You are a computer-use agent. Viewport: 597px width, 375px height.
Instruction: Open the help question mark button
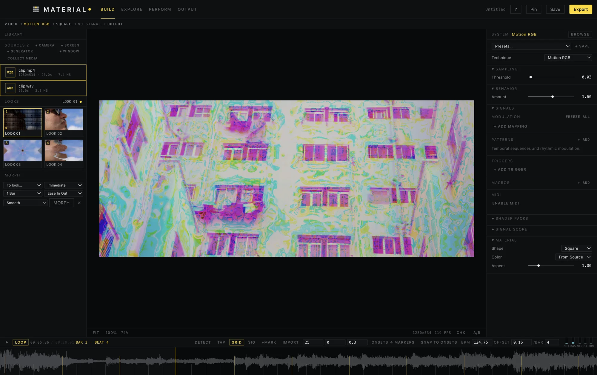pyautogui.click(x=516, y=9)
